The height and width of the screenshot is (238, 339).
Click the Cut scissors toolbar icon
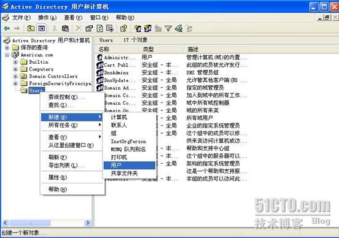coord(55,28)
